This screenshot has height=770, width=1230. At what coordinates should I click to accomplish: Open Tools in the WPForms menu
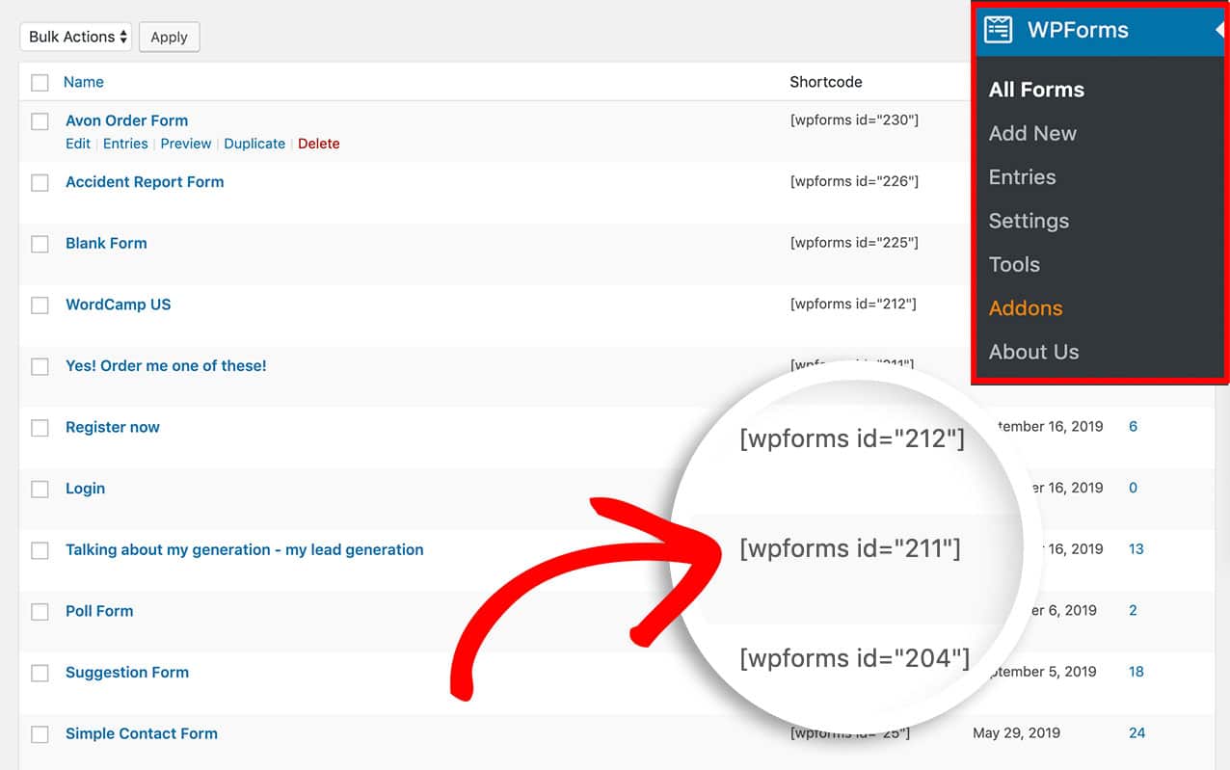coord(1014,264)
